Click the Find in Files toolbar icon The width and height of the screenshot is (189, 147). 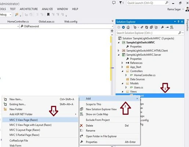tap(17, 15)
